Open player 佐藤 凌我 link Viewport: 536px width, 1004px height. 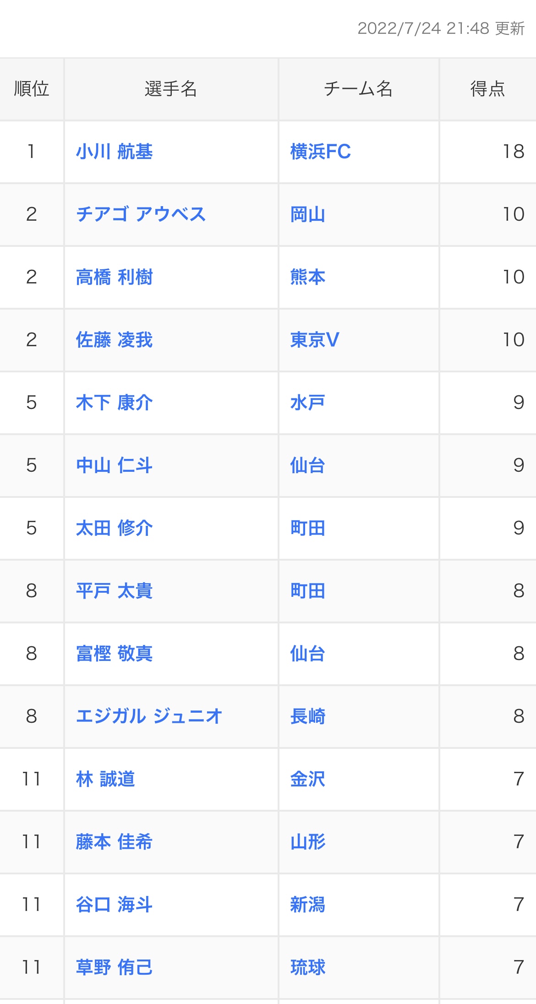pyautogui.click(x=114, y=340)
